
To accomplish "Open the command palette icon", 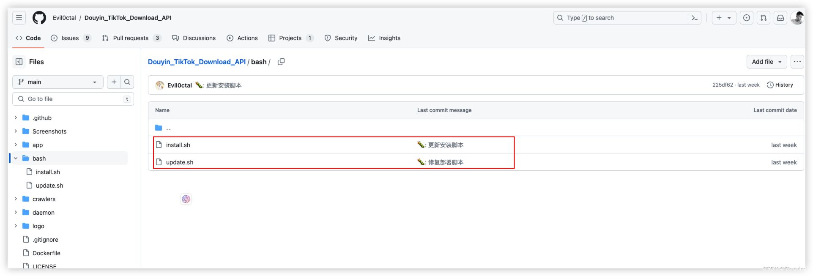I will pos(694,18).
